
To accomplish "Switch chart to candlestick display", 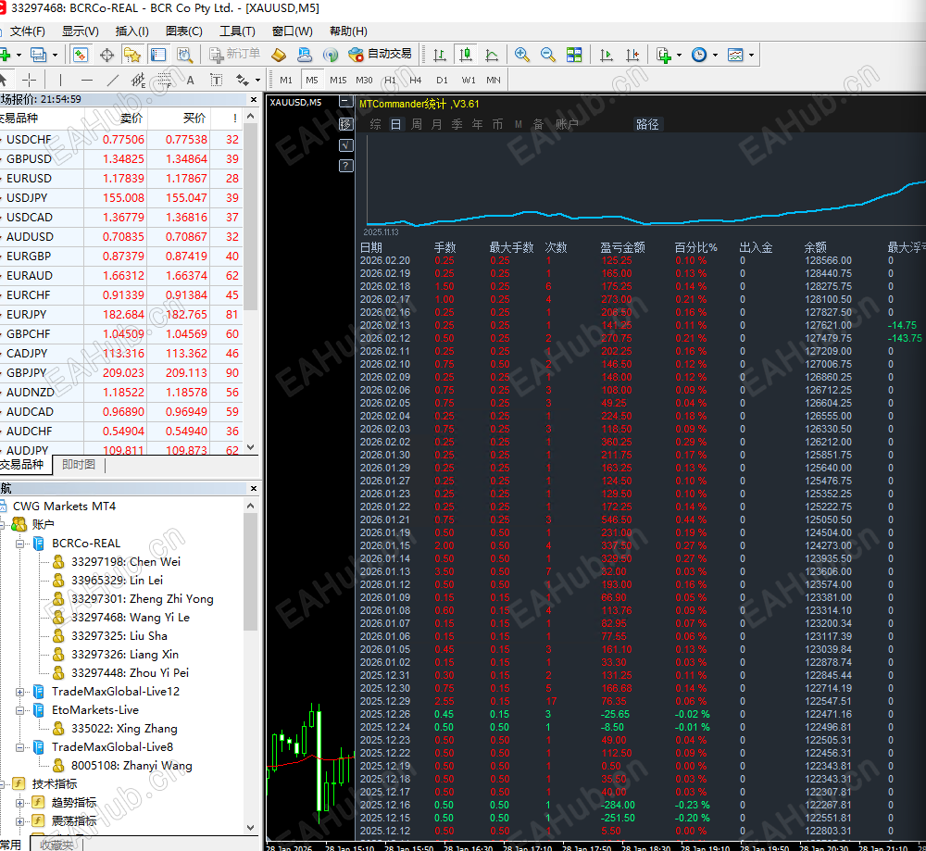I will pos(465,55).
